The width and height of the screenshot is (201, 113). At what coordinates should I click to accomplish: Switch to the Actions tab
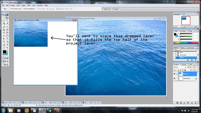coord(183,48)
